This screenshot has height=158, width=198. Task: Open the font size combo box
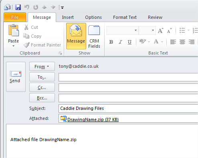(147, 30)
